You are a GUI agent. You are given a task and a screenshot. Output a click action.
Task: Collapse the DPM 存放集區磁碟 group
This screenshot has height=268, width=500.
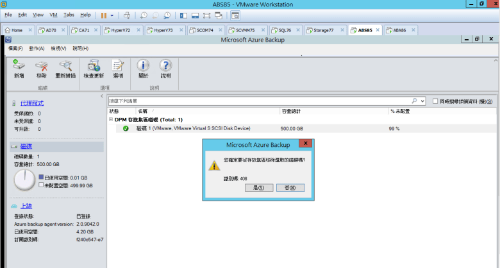point(110,119)
